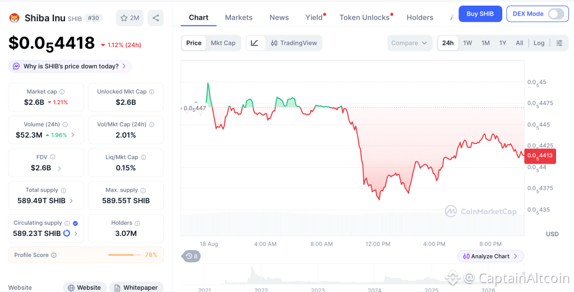Click the 3.07M holders value
Image resolution: width=574 pixels, height=292 pixels.
(126, 234)
